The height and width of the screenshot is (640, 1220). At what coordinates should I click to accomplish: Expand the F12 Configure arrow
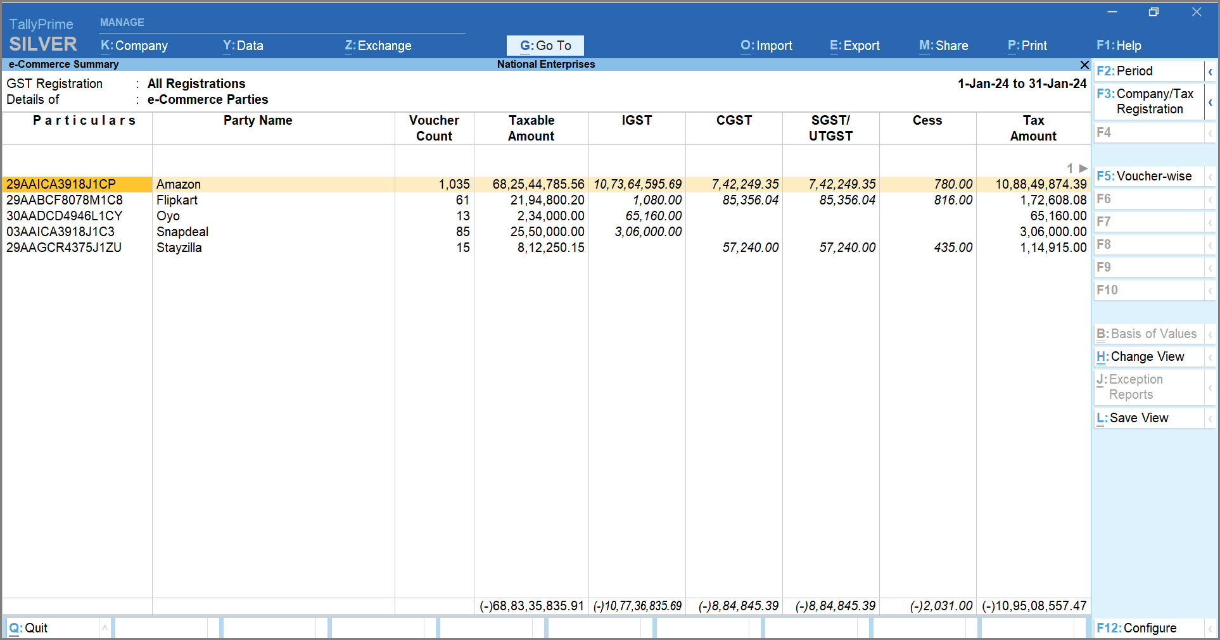pyautogui.click(x=1210, y=629)
